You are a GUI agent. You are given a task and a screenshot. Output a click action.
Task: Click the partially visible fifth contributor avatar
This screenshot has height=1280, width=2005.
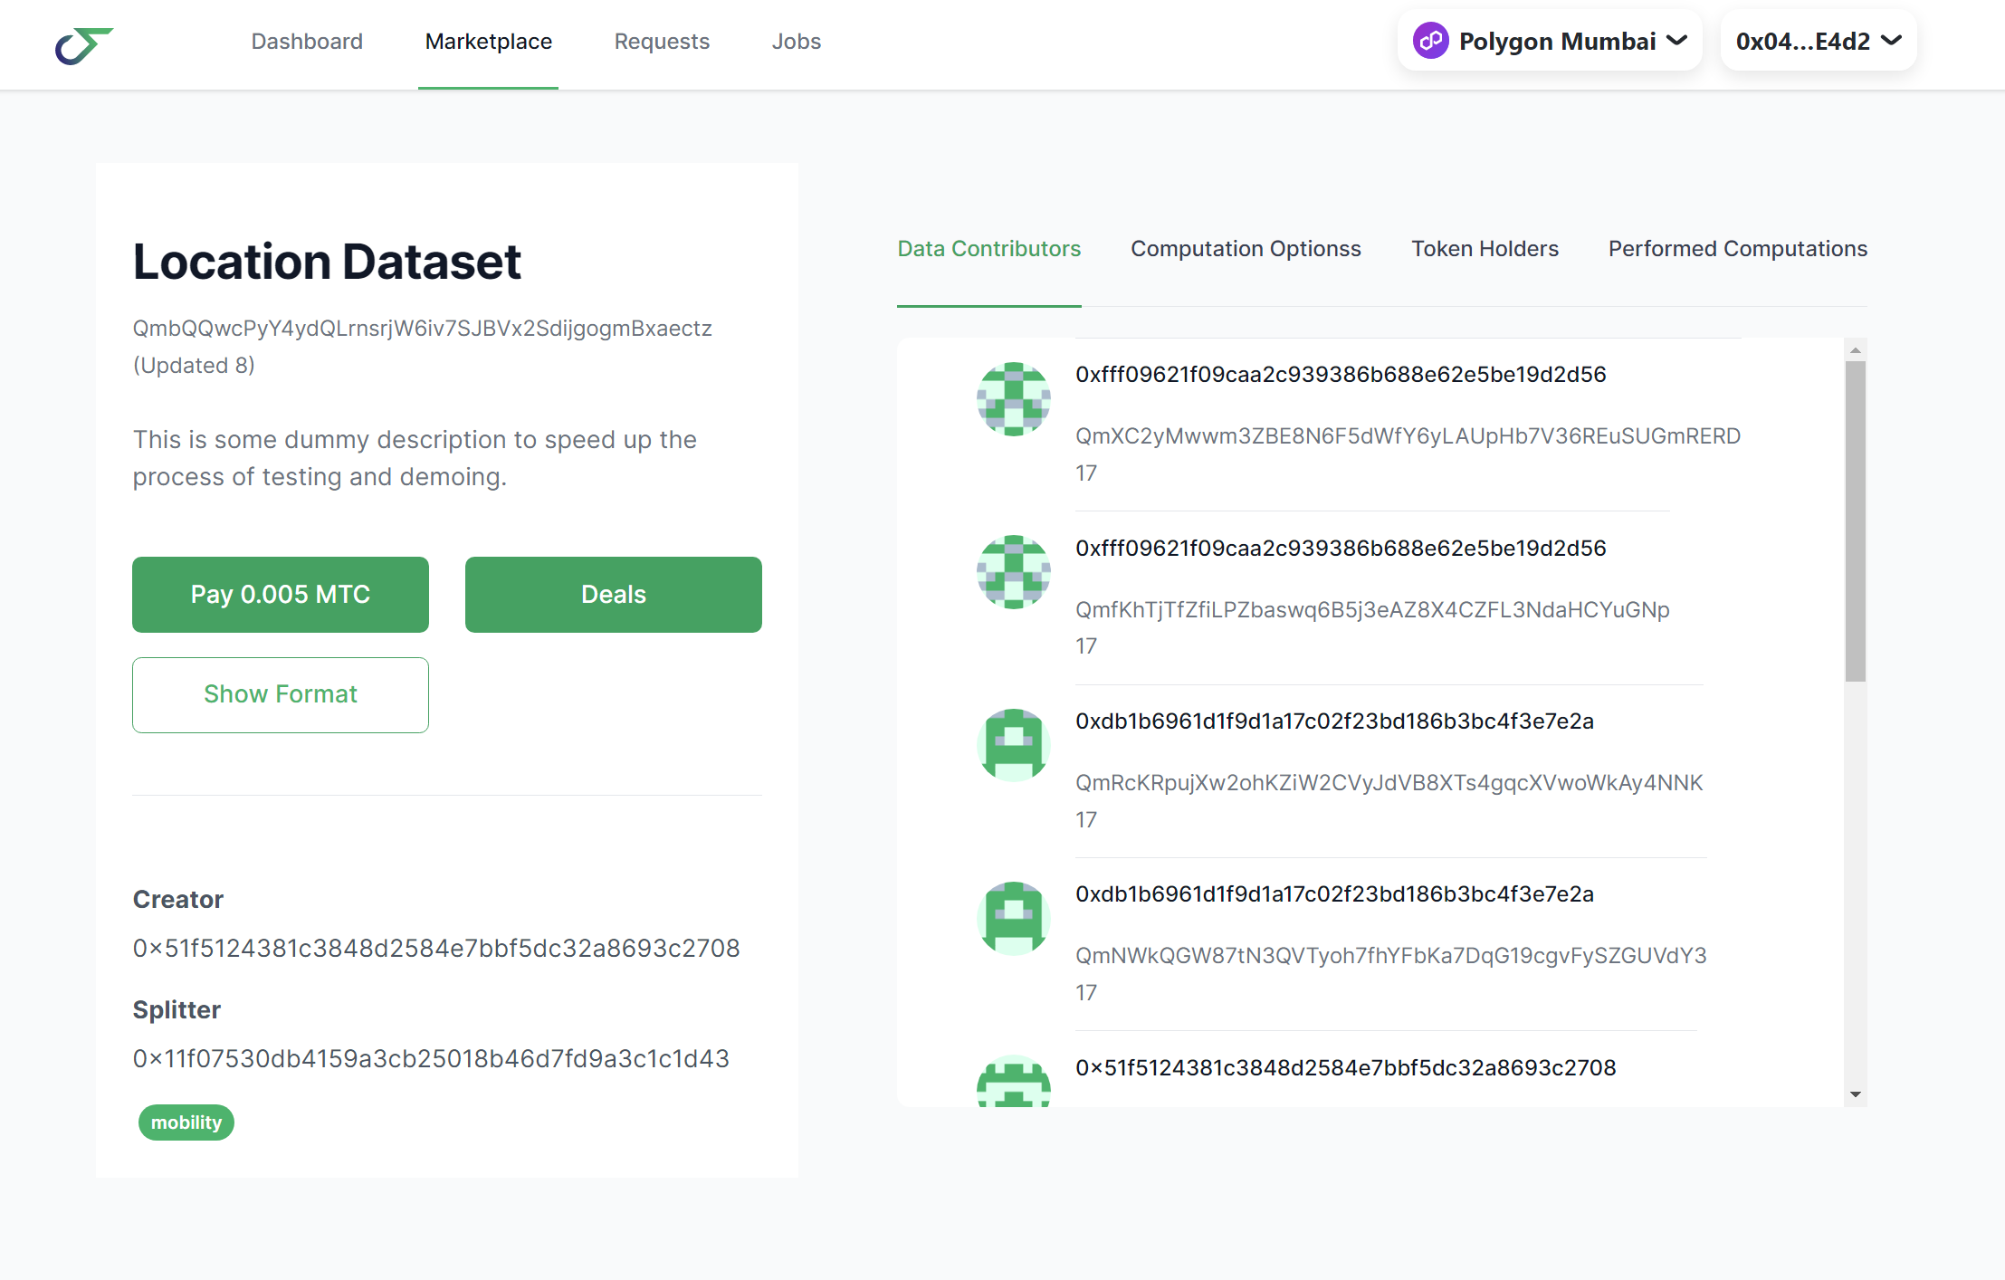1013,1083
